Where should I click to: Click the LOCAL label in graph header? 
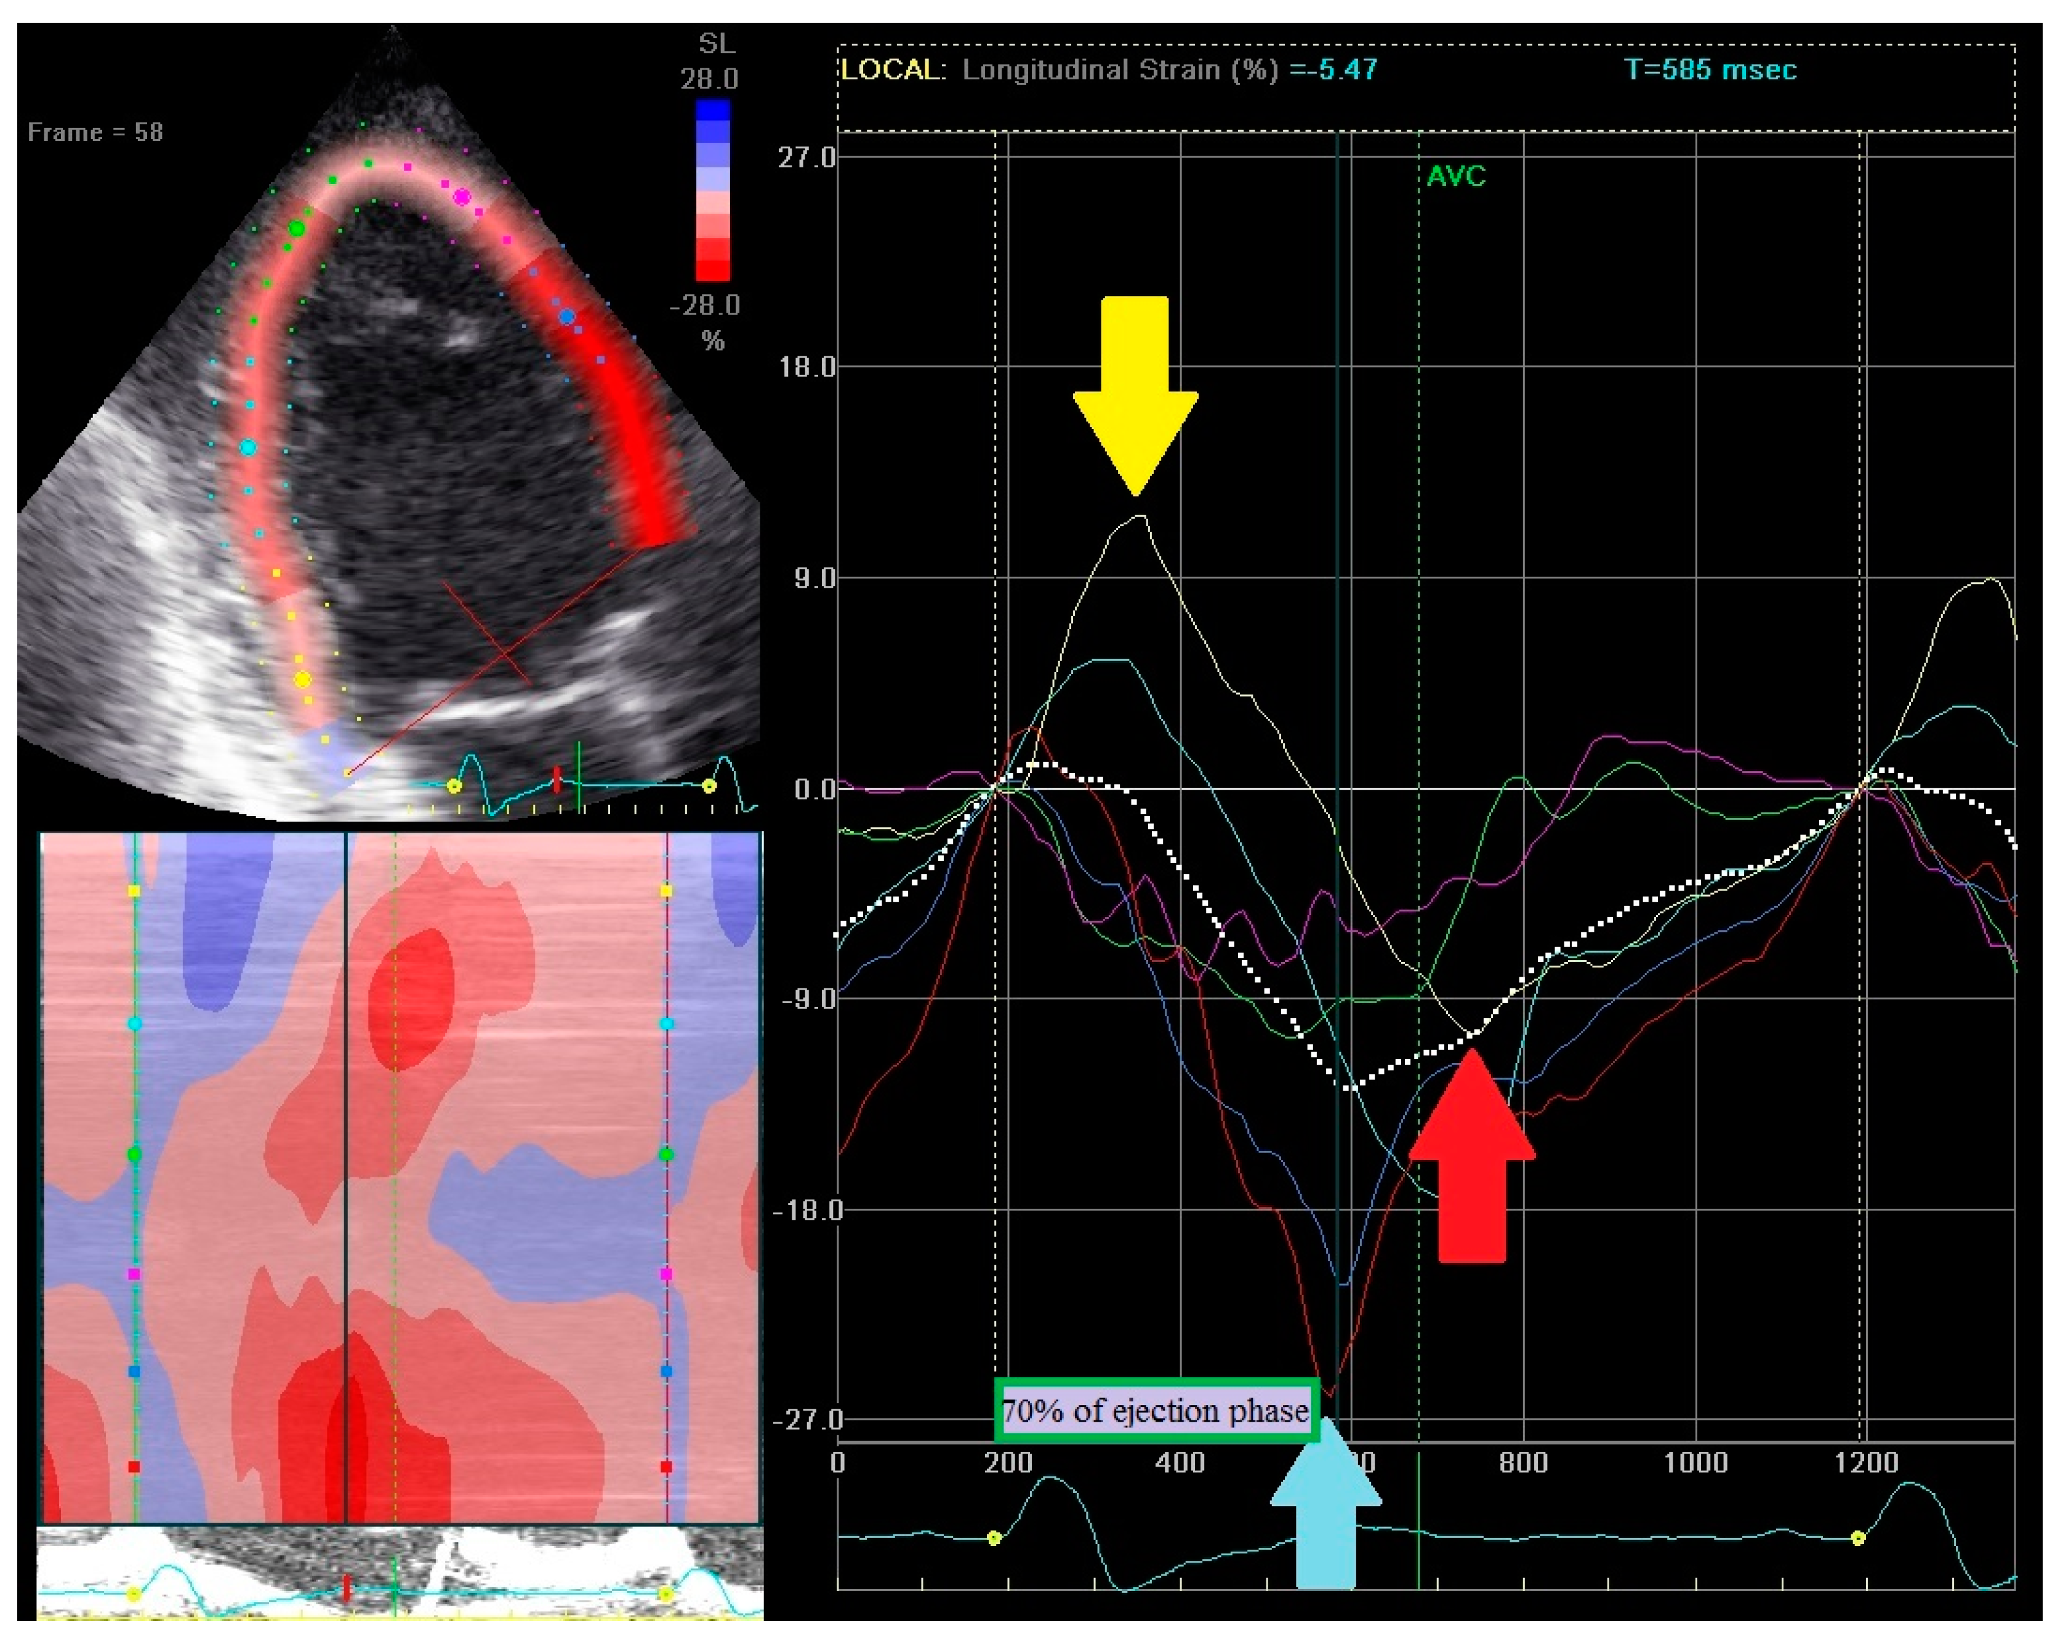(890, 70)
